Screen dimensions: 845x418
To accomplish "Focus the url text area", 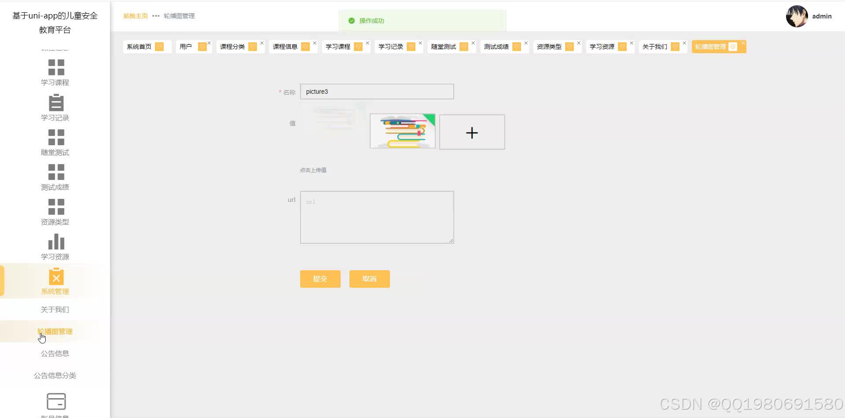I will coord(377,217).
